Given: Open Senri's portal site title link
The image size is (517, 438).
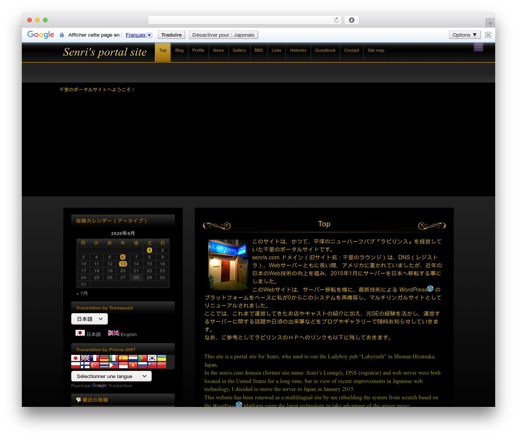Looking at the screenshot, I should [105, 52].
